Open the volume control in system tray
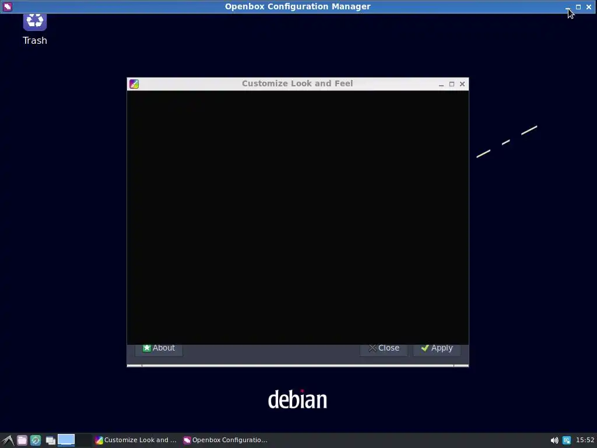 point(554,440)
